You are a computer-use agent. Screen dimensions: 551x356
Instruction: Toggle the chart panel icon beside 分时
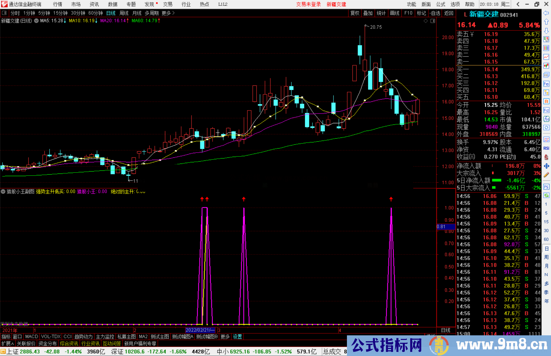pos(4,13)
